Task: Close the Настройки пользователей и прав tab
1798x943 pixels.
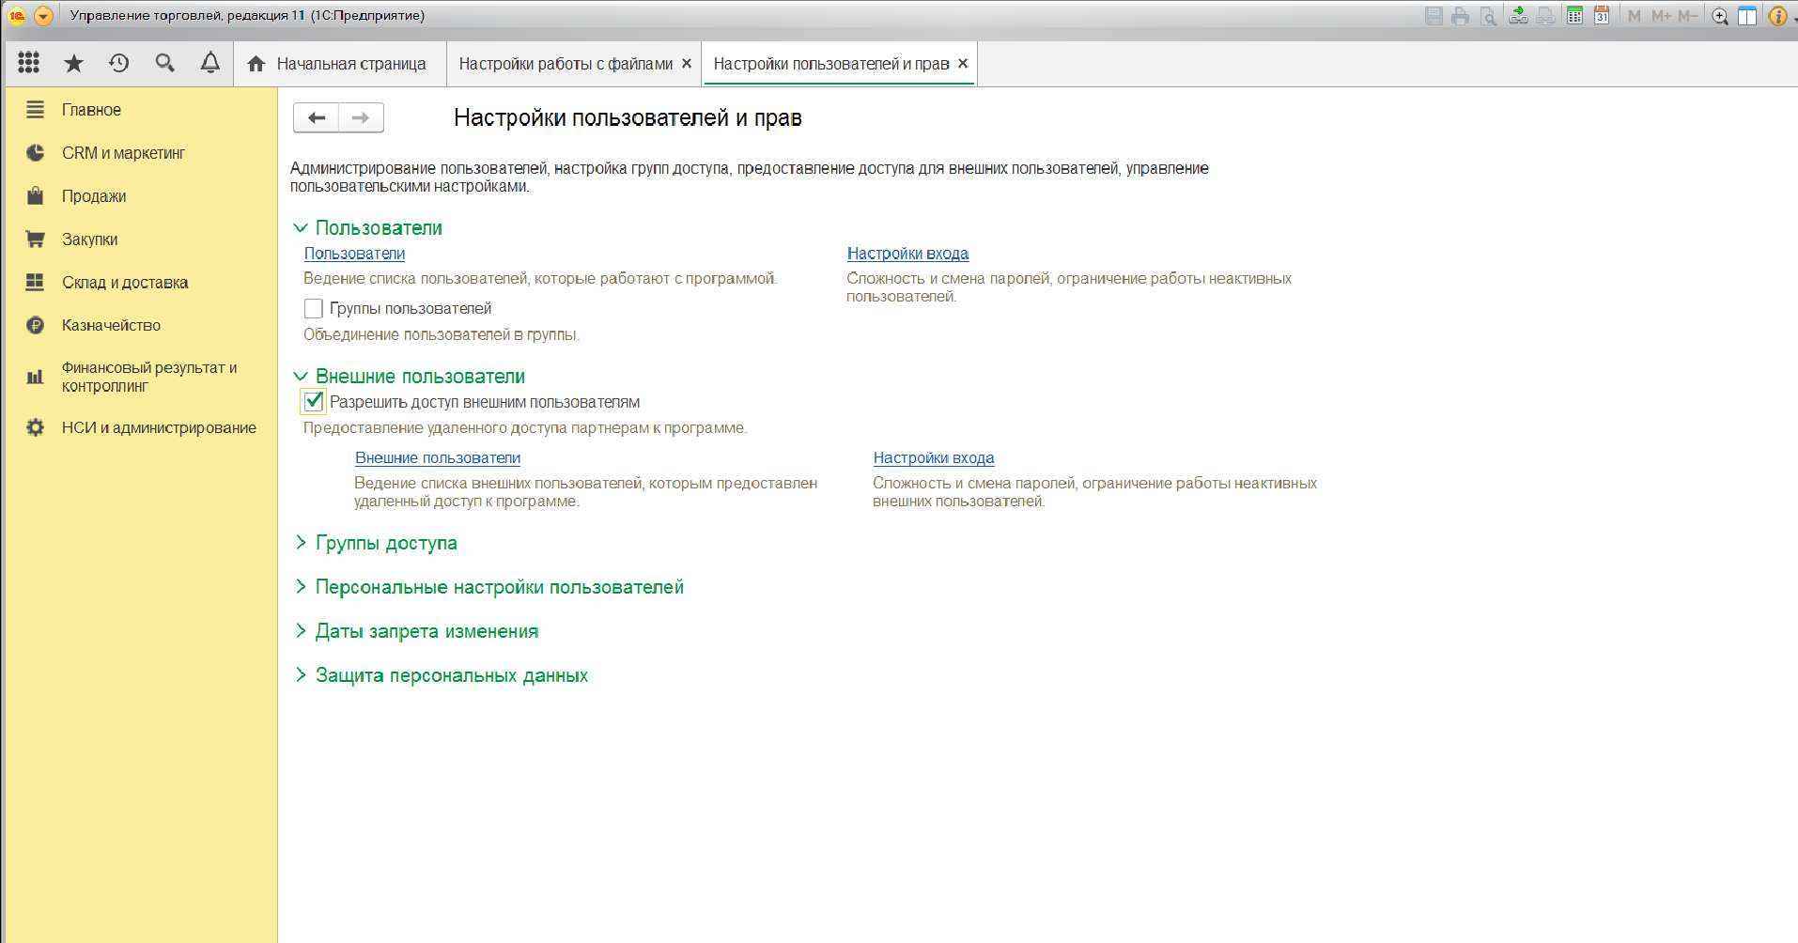Action: pos(963,64)
